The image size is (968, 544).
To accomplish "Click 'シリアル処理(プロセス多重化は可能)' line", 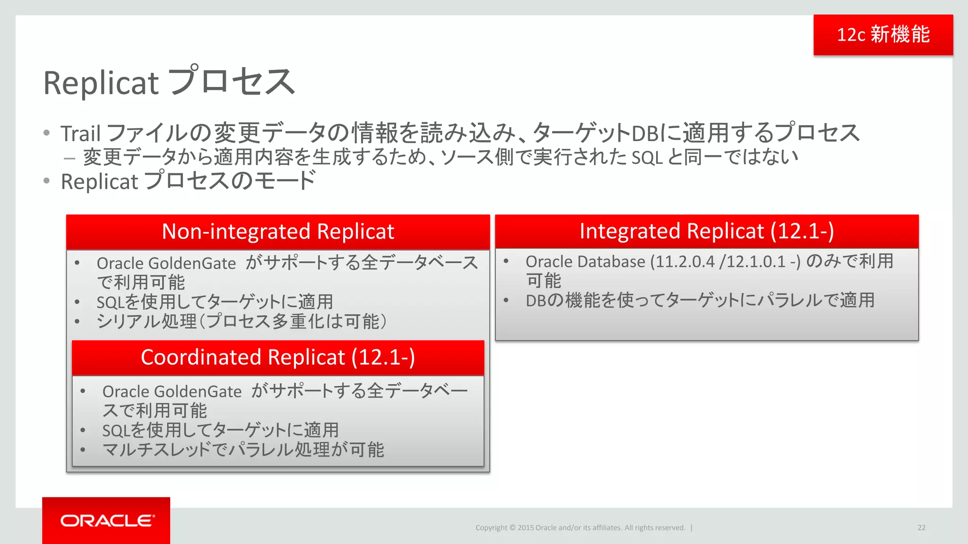I will (x=242, y=322).
